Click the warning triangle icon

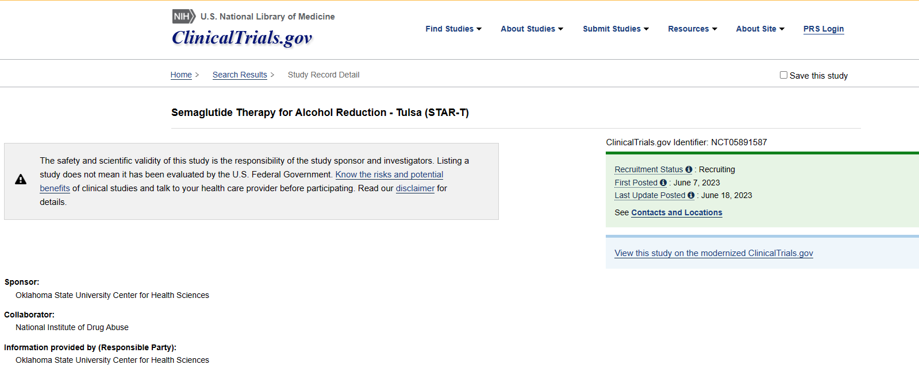(x=21, y=180)
